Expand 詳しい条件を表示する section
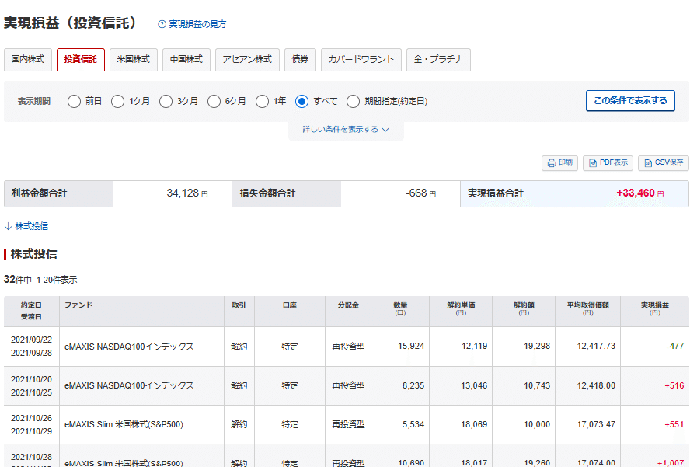The height and width of the screenshot is (467, 697). tap(346, 130)
